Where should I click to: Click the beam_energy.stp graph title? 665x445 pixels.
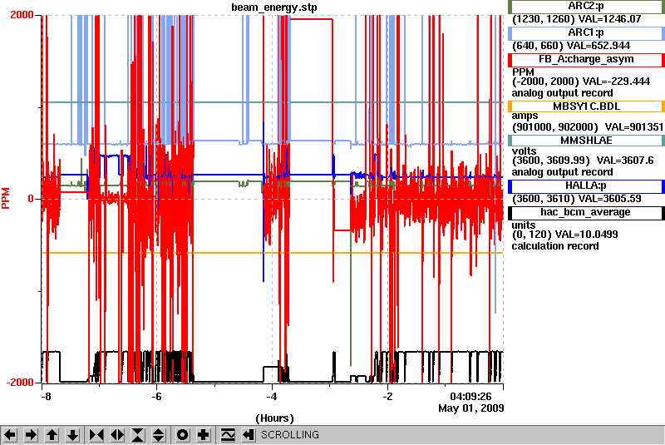pos(274,7)
